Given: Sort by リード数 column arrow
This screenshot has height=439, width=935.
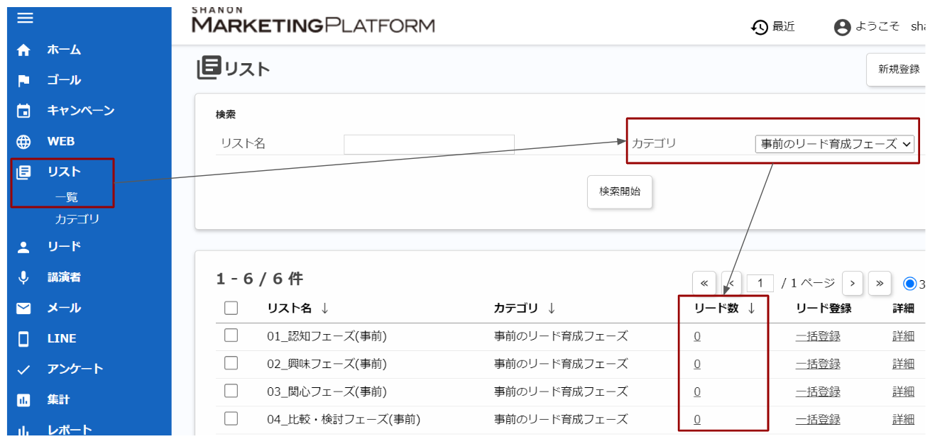Looking at the screenshot, I should 751,308.
